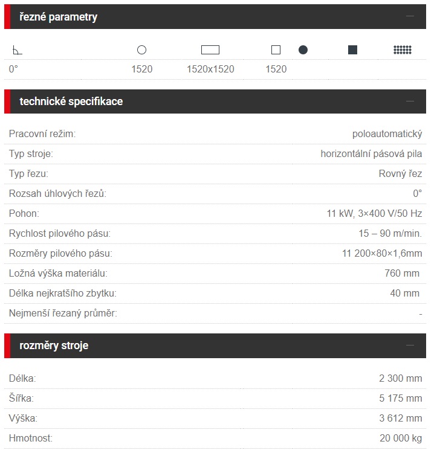Click the Pracovní režim row label
This screenshot has height=453, width=437.
click(x=42, y=134)
